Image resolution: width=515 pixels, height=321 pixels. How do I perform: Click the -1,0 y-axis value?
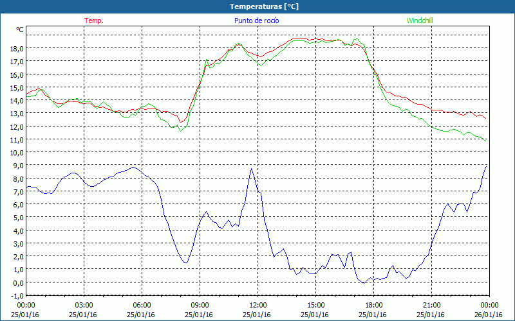(19, 296)
